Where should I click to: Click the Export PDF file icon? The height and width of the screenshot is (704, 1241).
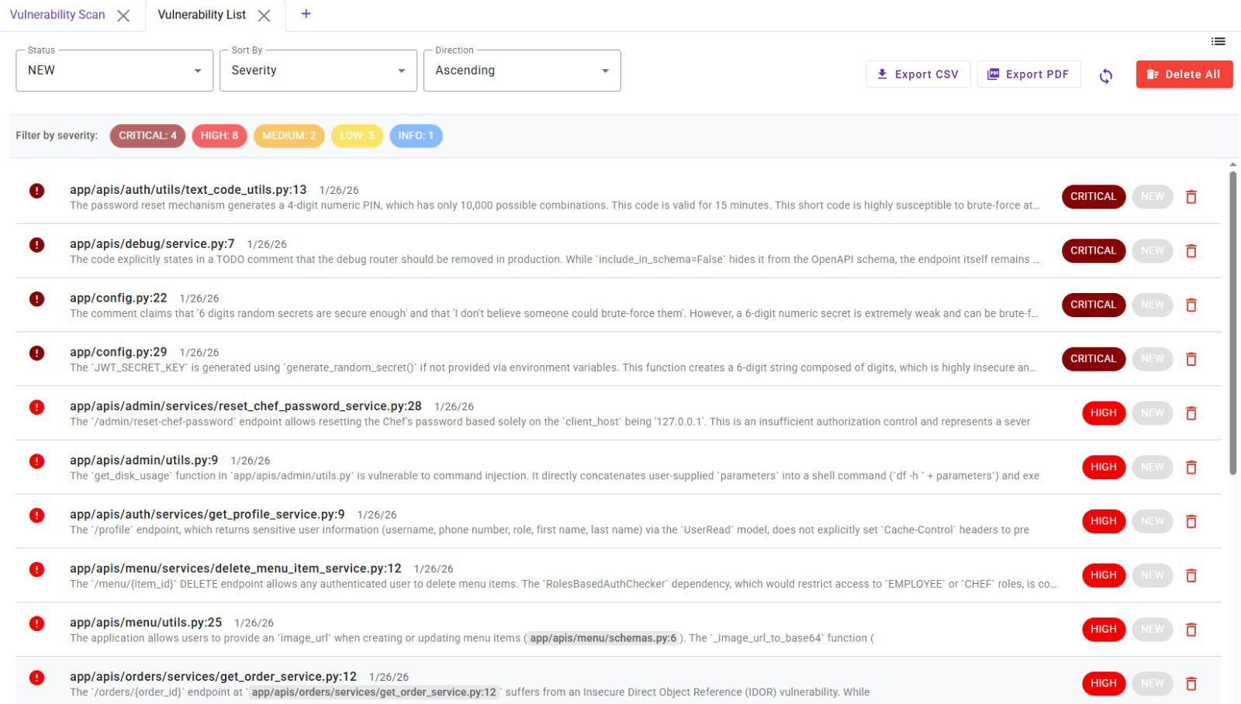(993, 74)
